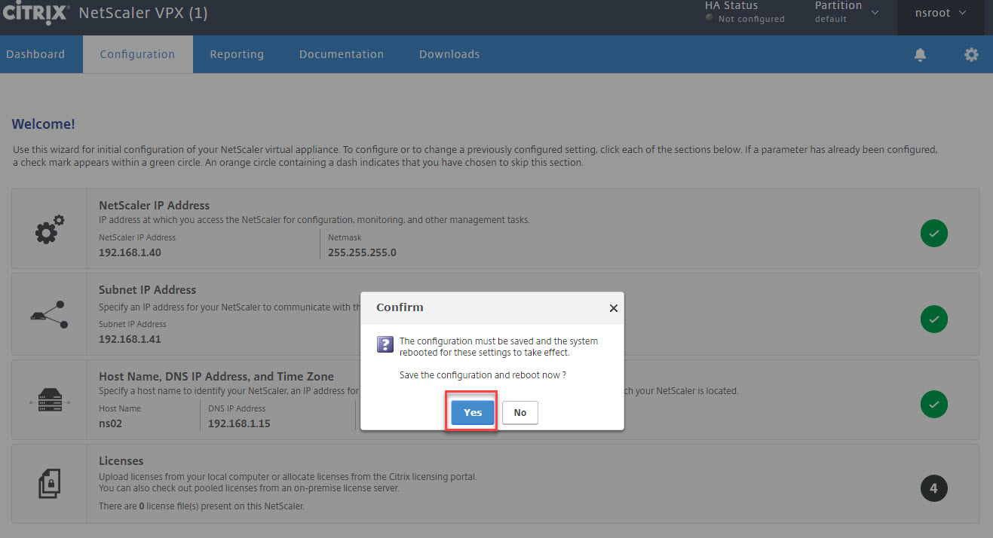Click green check for Host Name section

pyautogui.click(x=933, y=404)
